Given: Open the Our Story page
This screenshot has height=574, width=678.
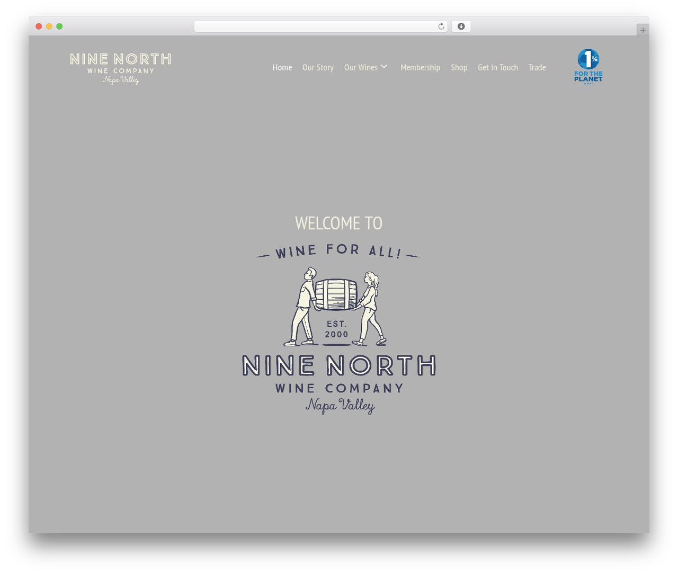Looking at the screenshot, I should tap(318, 67).
